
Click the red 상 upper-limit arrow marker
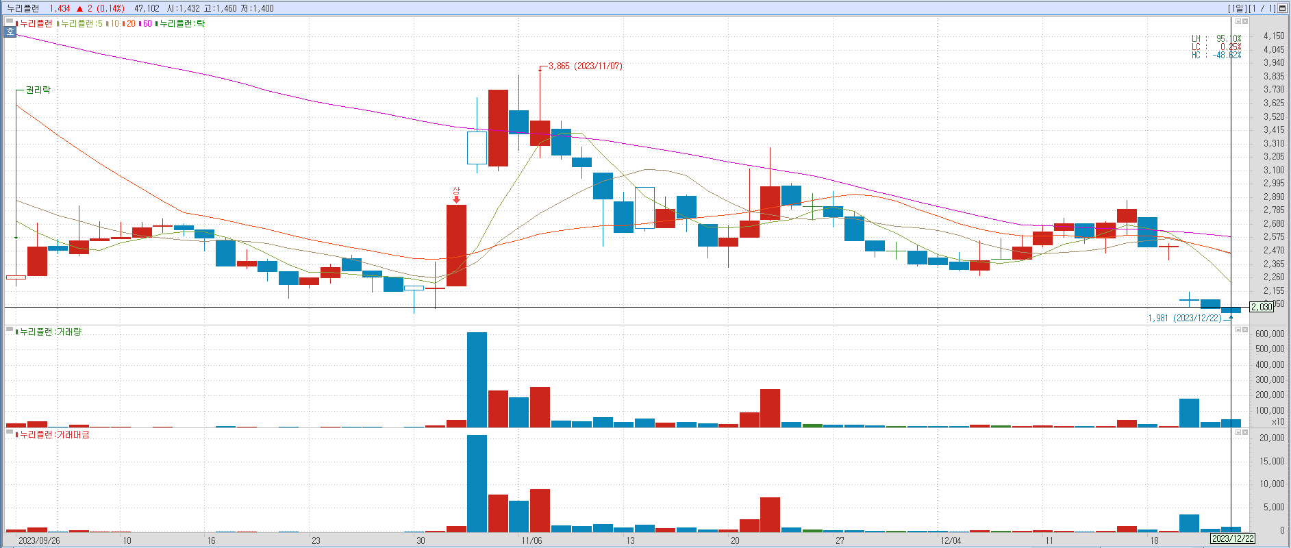[456, 195]
